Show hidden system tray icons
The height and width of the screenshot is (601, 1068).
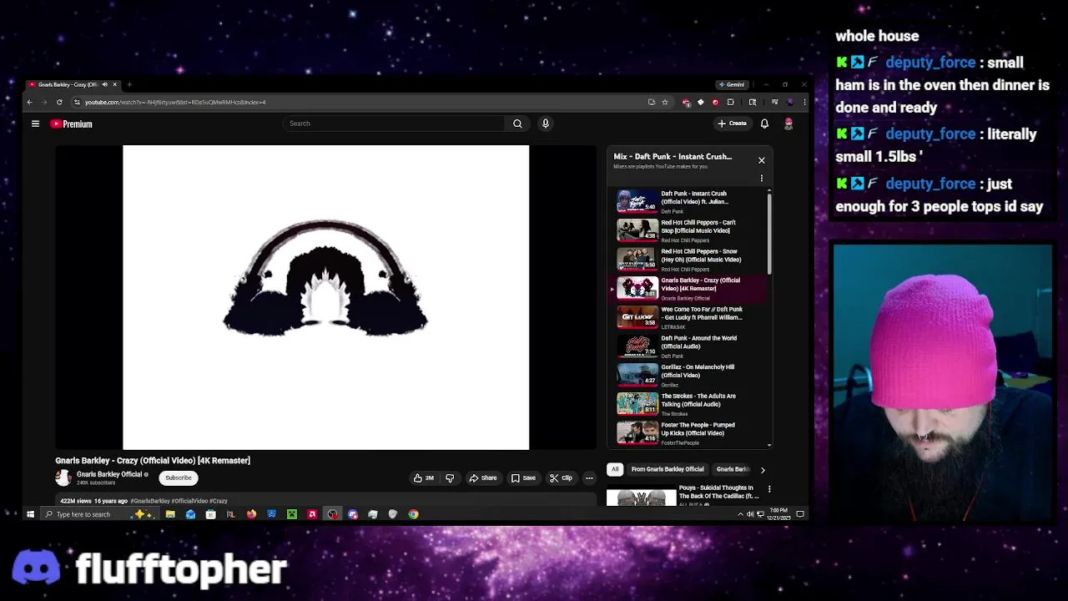[x=740, y=514]
